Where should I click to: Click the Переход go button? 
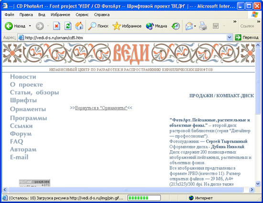tap(247, 37)
